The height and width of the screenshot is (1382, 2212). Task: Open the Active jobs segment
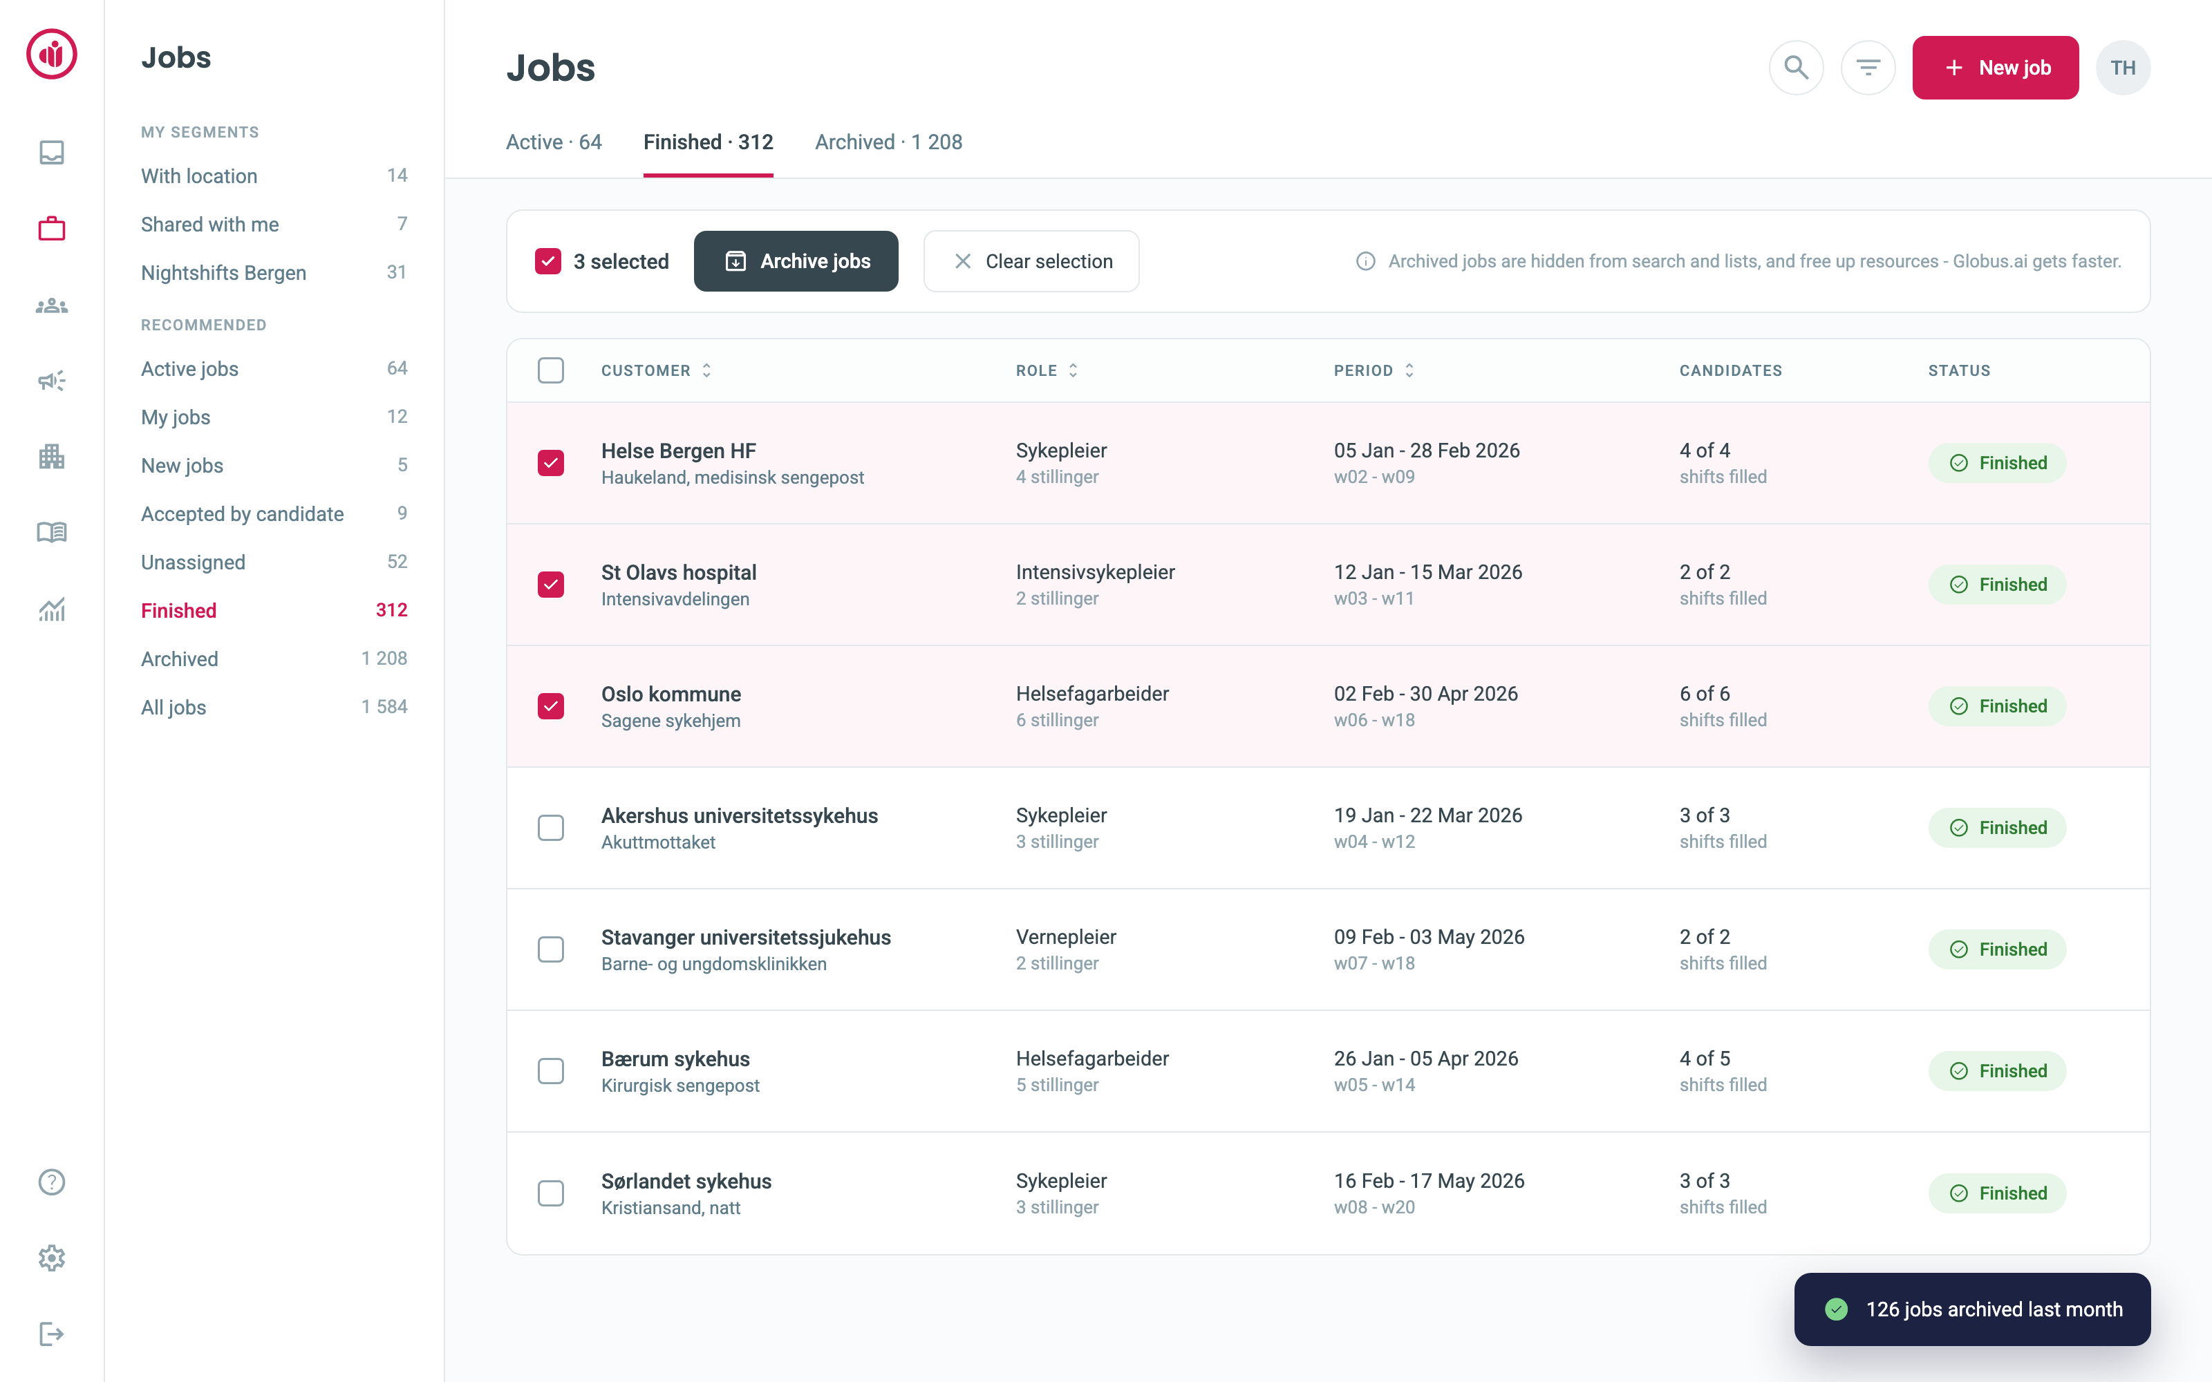pyautogui.click(x=273, y=368)
